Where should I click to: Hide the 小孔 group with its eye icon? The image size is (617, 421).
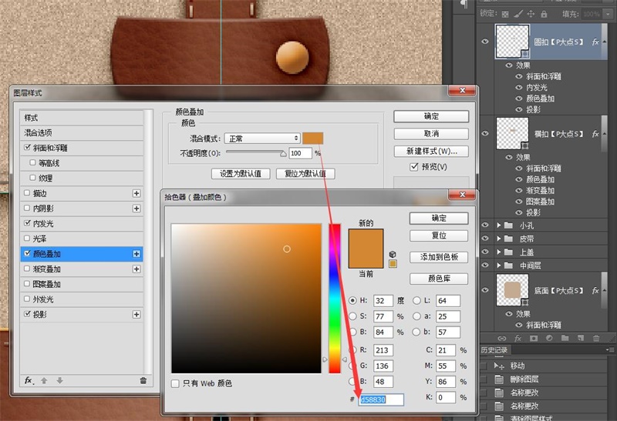pyautogui.click(x=485, y=225)
